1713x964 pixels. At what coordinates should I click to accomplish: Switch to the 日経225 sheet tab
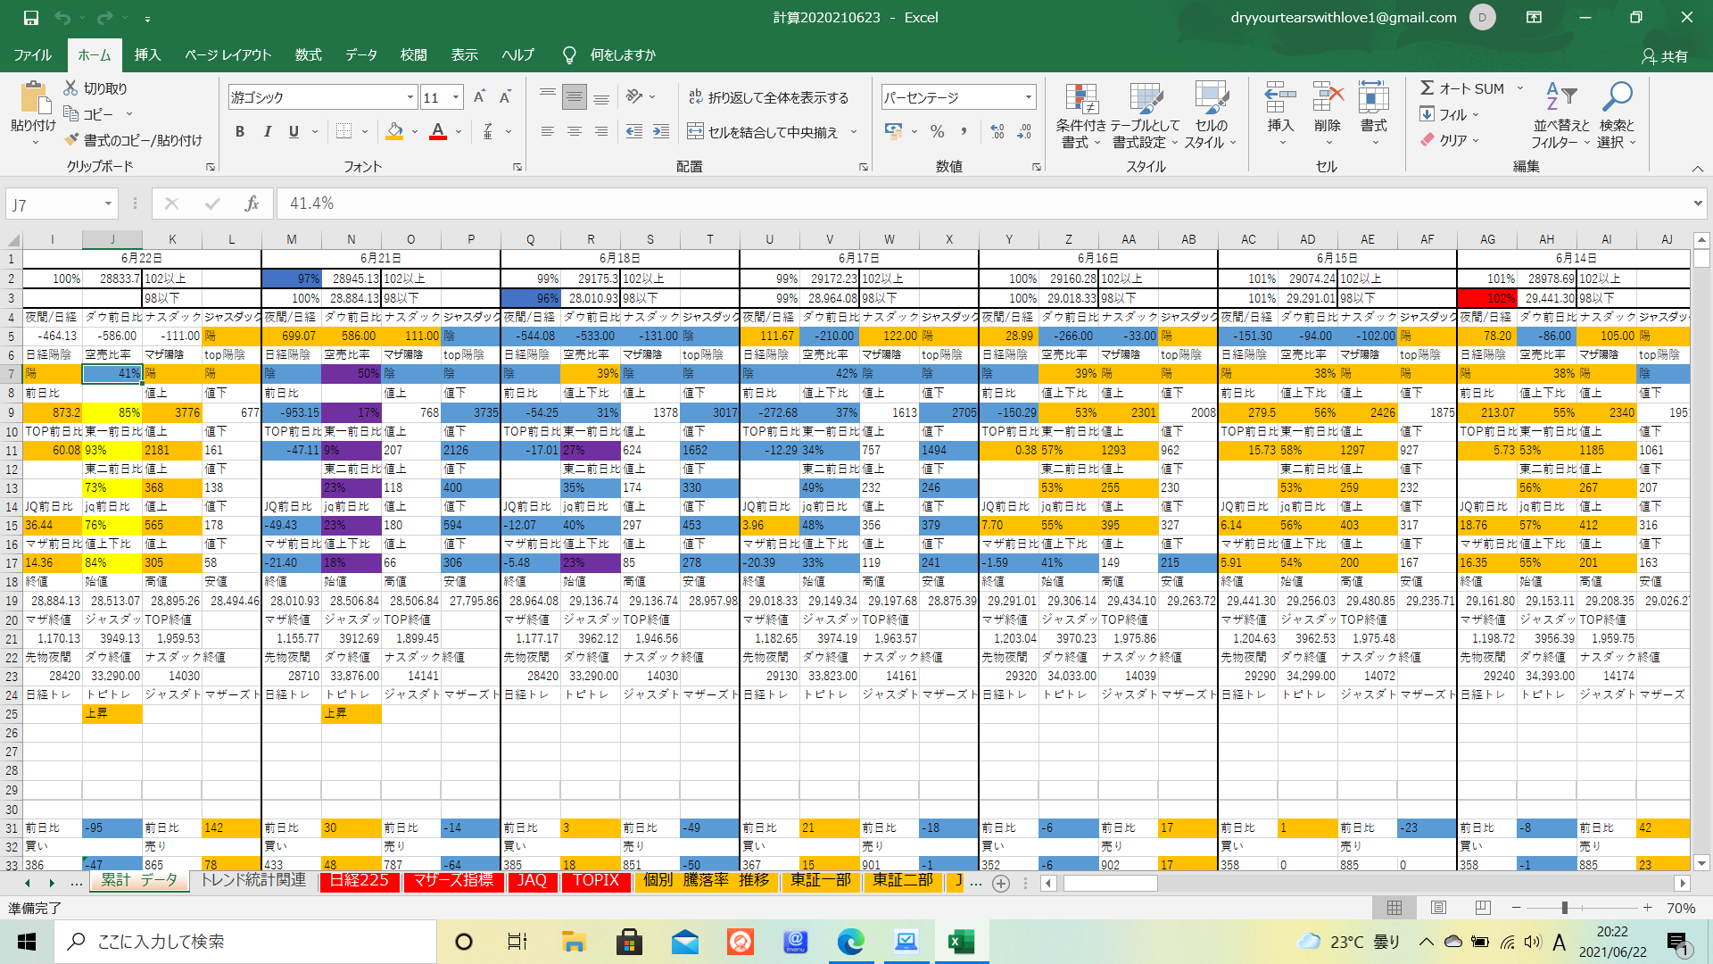[x=360, y=881]
